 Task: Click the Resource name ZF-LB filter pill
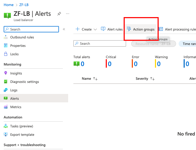click(154, 44)
